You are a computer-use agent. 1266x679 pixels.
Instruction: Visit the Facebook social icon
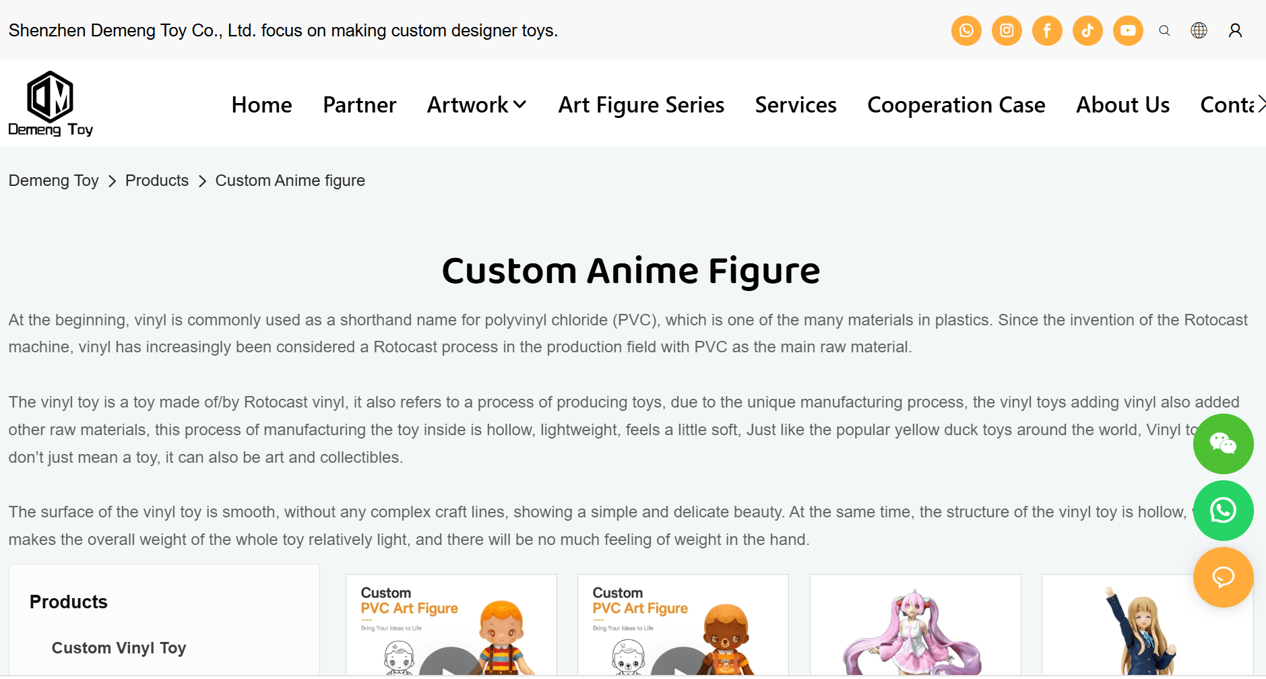pos(1047,30)
